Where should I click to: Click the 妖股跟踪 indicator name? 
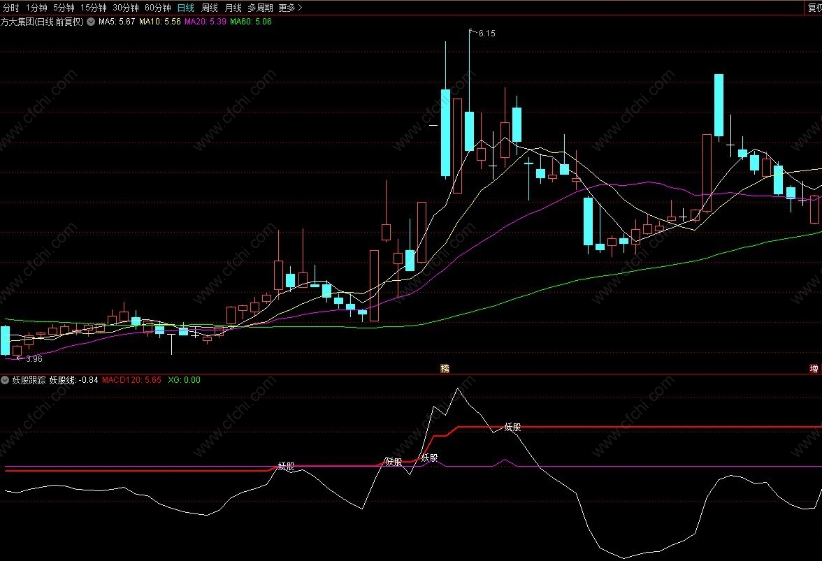(29, 380)
